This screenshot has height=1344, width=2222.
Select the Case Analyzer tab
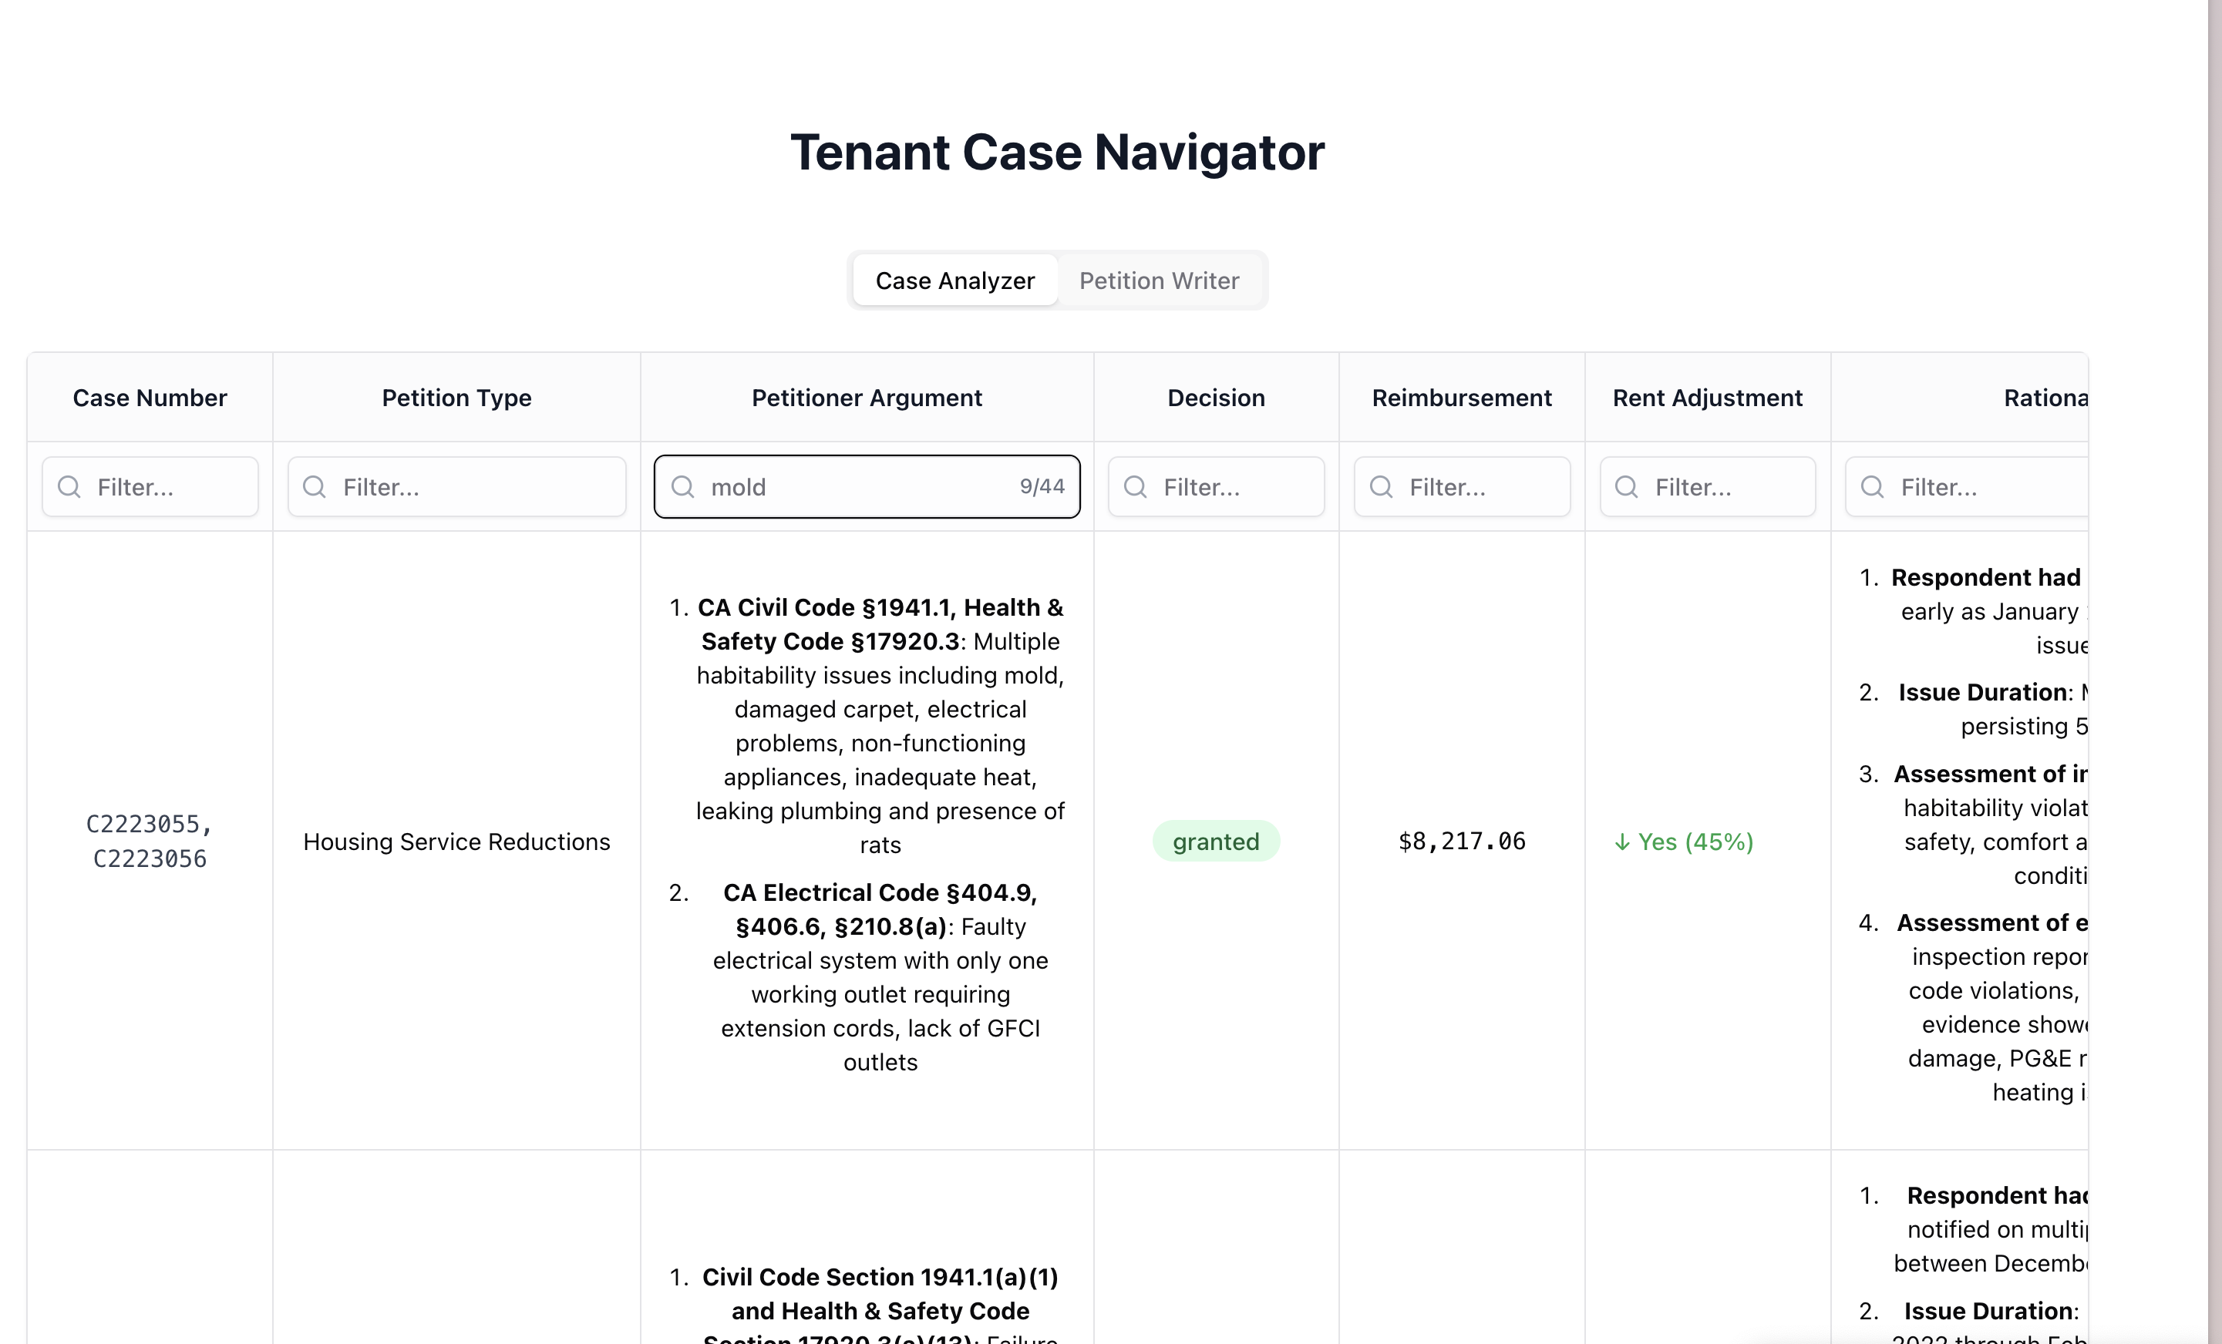(955, 281)
